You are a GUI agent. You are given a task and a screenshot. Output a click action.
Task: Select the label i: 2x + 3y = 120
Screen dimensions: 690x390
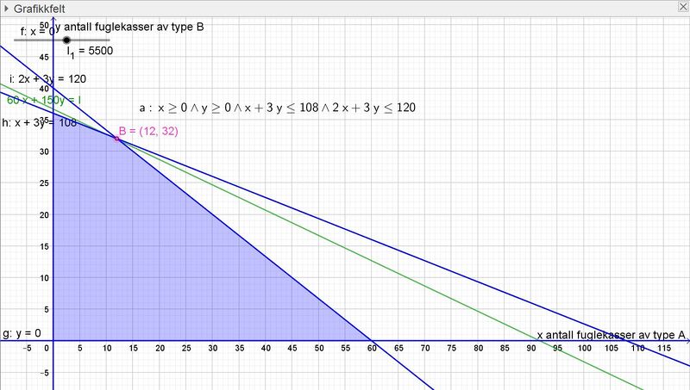pyautogui.click(x=47, y=79)
